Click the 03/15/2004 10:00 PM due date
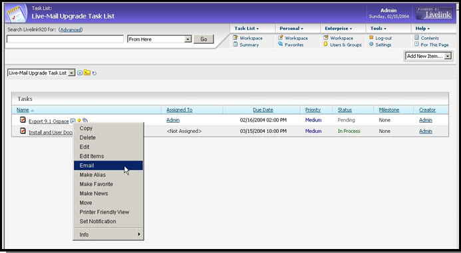 coord(263,131)
